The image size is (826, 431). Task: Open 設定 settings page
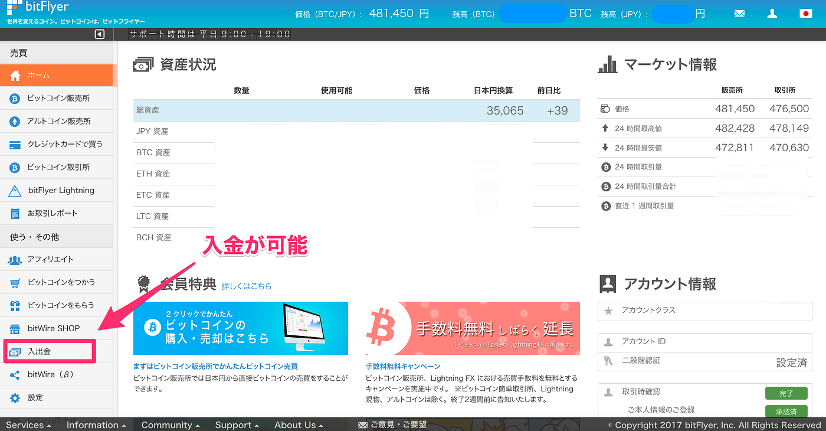click(x=56, y=398)
